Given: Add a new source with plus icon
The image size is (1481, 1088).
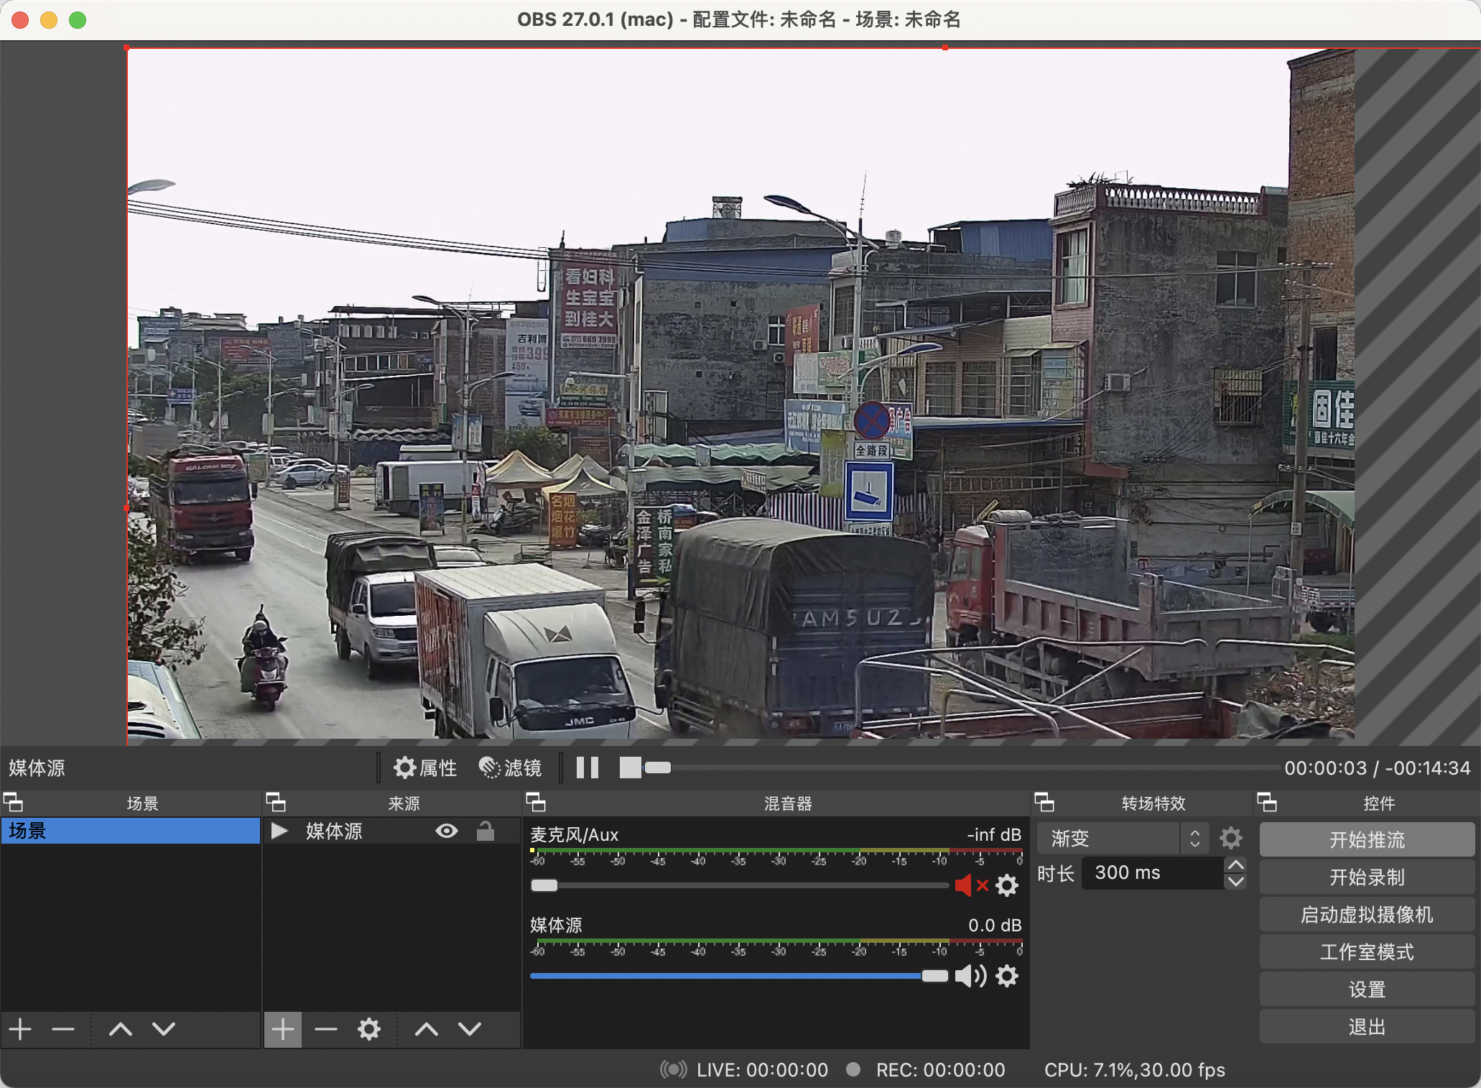Looking at the screenshot, I should pyautogui.click(x=283, y=1029).
